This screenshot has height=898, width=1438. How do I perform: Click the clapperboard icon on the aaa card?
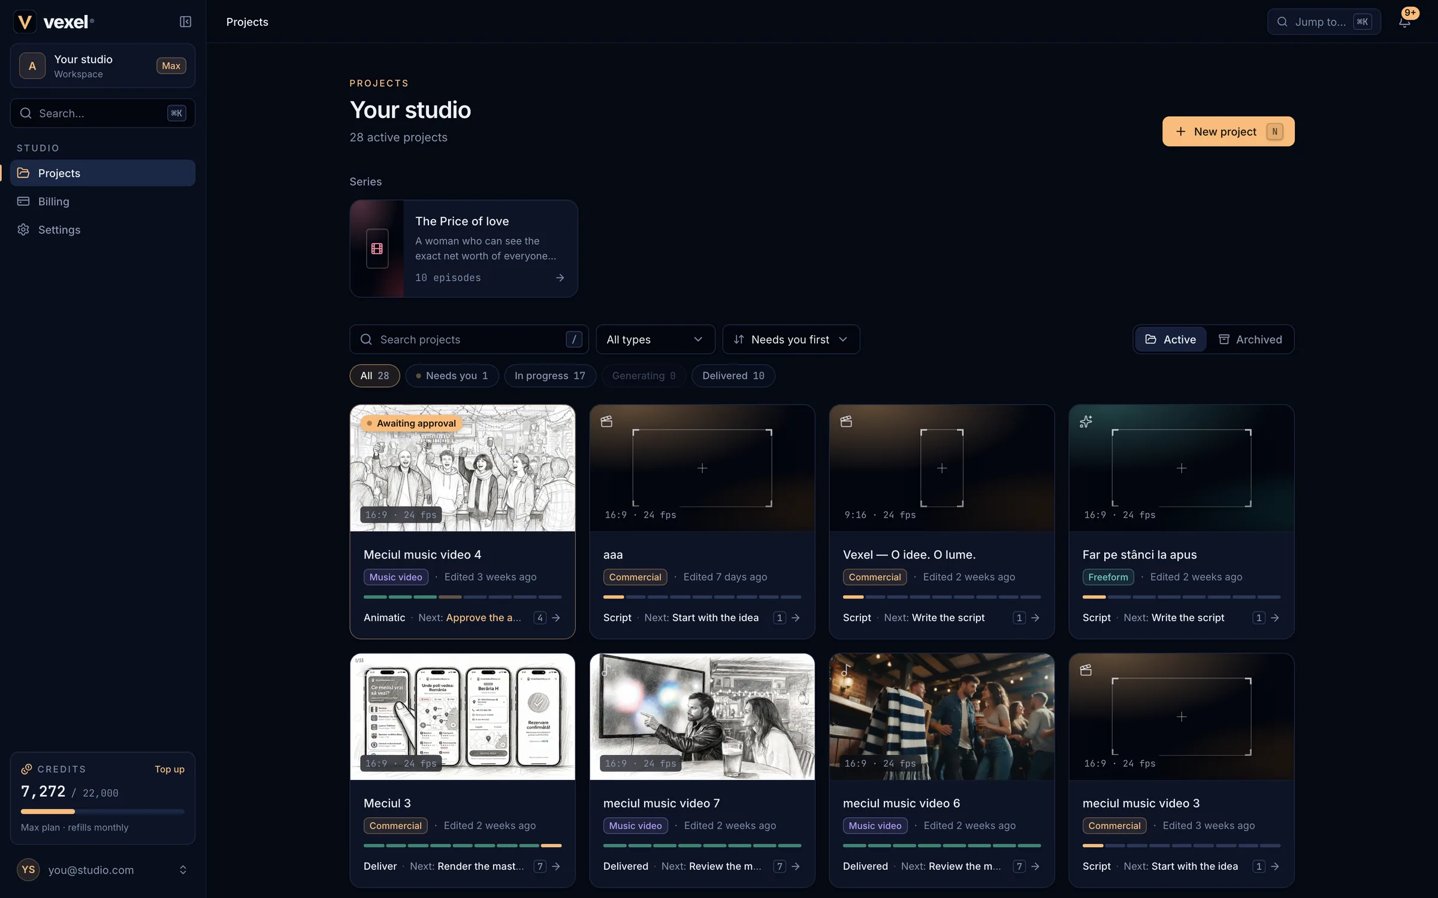[606, 421]
